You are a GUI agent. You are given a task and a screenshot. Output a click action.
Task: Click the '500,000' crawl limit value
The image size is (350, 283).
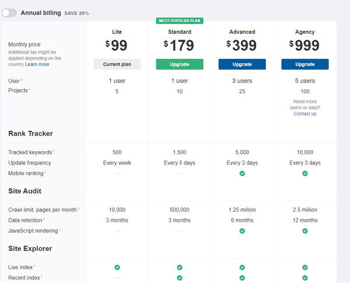[180, 209]
